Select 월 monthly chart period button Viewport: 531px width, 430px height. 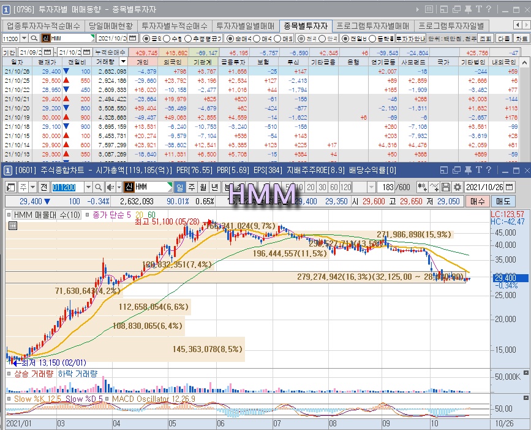point(203,187)
